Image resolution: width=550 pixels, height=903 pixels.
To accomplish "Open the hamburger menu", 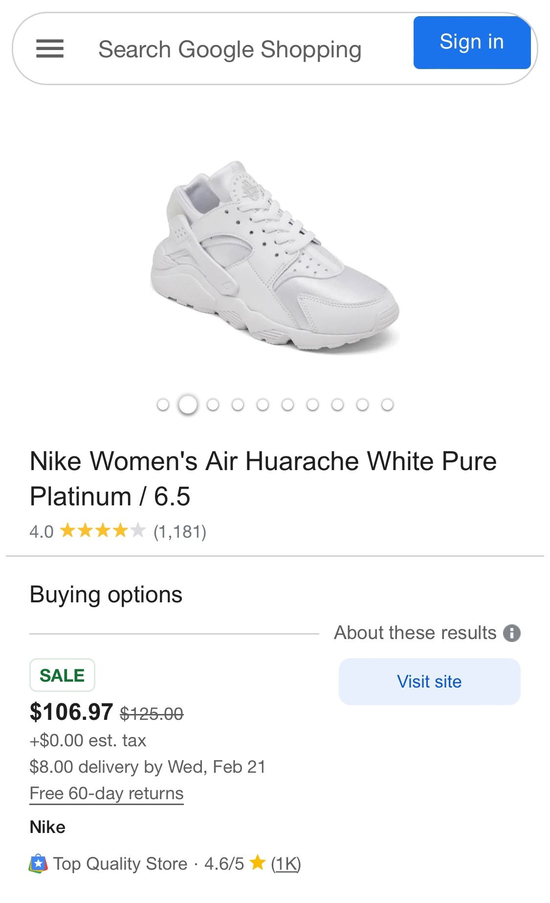I will pyautogui.click(x=50, y=48).
